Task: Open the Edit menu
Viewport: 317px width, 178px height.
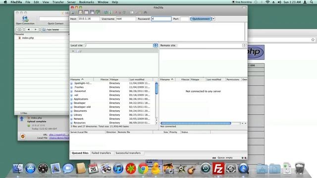Action: [x=36, y=2]
